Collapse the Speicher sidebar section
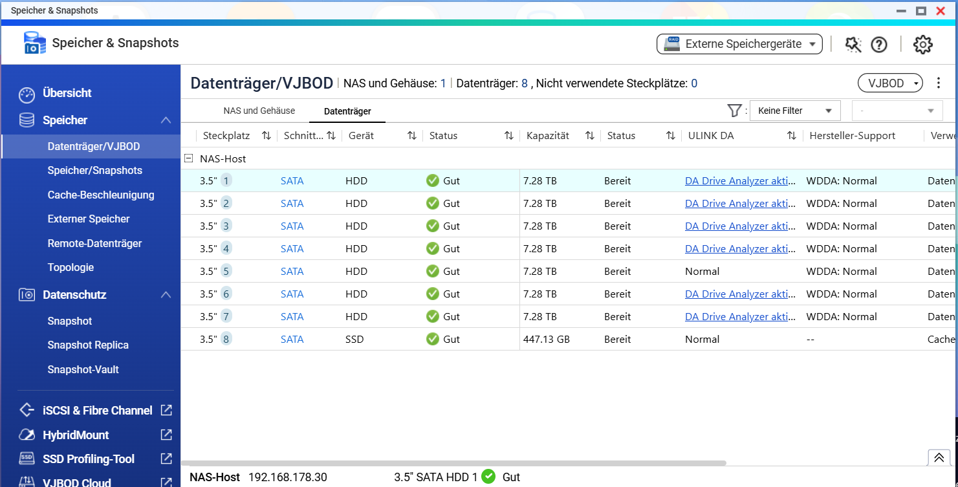958x487 pixels. [166, 120]
